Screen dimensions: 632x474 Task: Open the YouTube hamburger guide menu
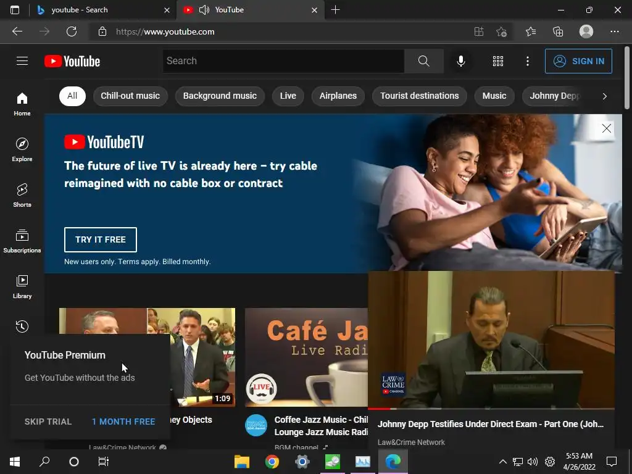pyautogui.click(x=22, y=61)
